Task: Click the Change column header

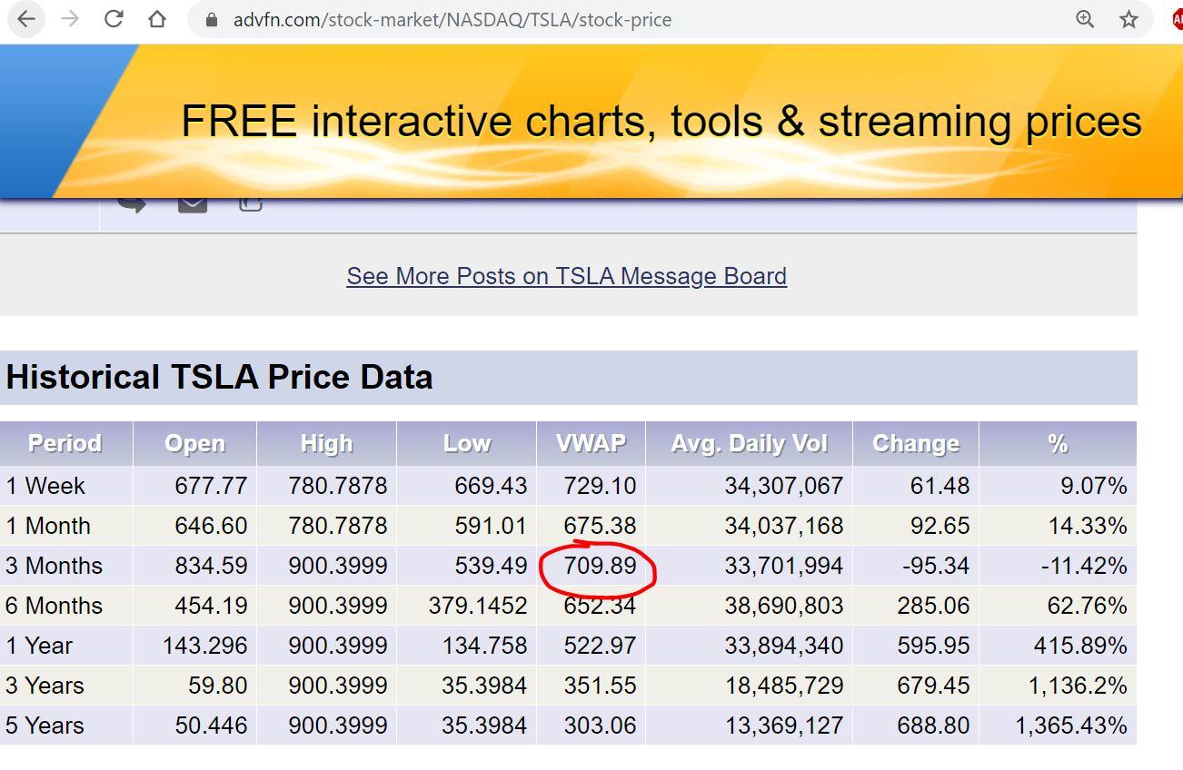Action: (915, 444)
